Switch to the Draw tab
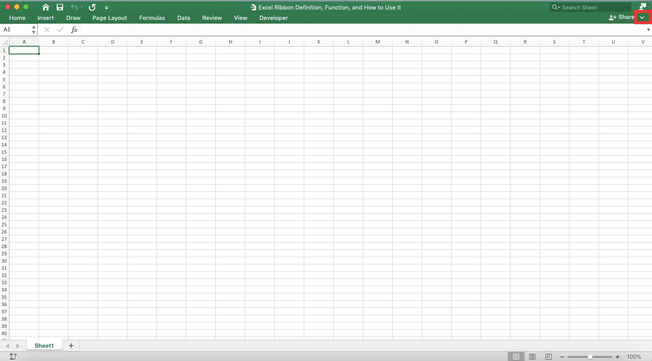 coord(73,18)
